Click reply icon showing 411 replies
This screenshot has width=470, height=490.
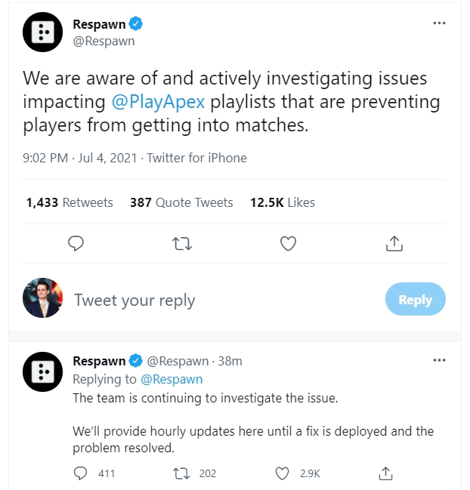(x=82, y=473)
